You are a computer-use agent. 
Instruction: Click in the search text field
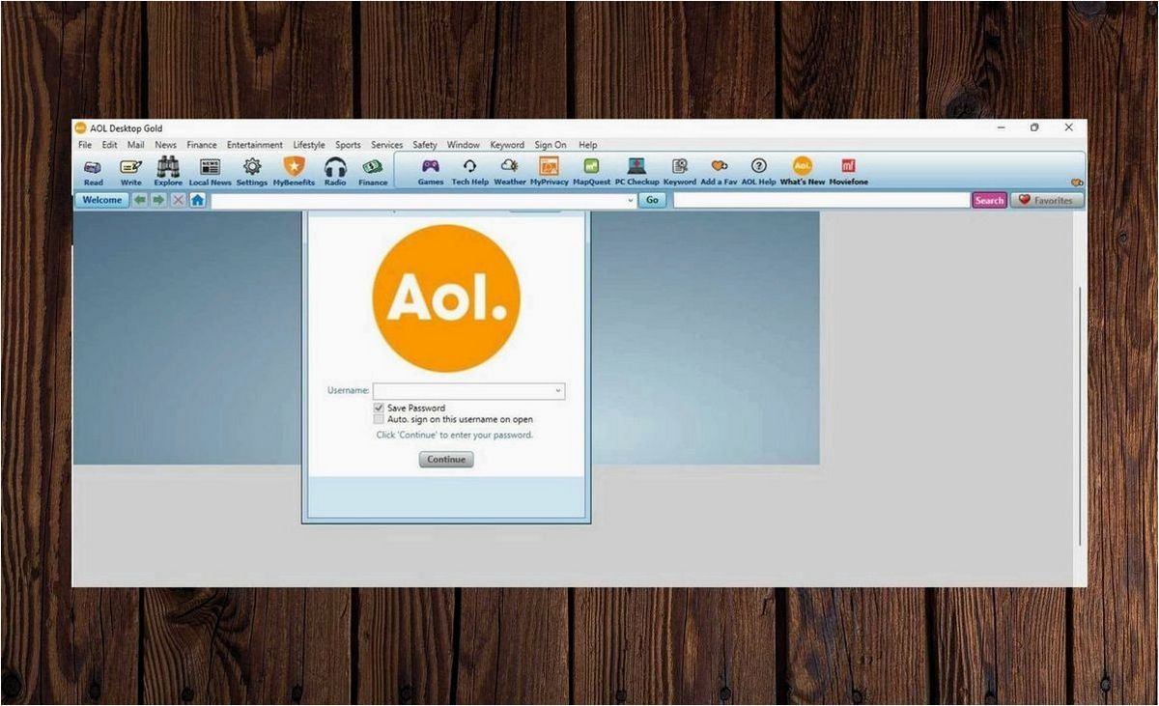tap(821, 200)
